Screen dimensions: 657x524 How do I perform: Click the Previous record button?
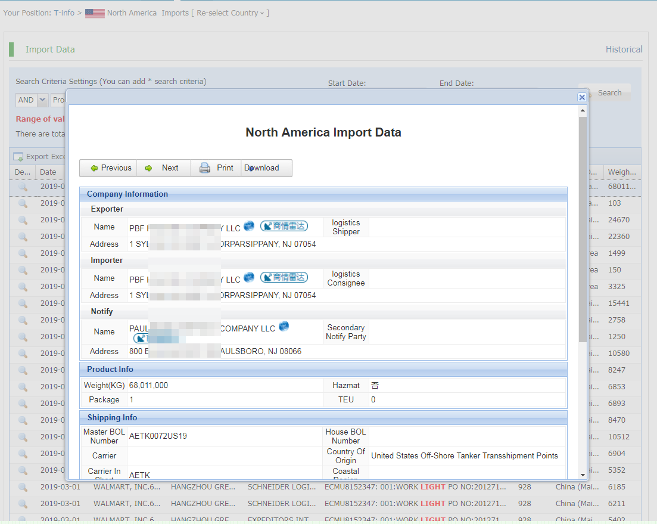coord(108,168)
